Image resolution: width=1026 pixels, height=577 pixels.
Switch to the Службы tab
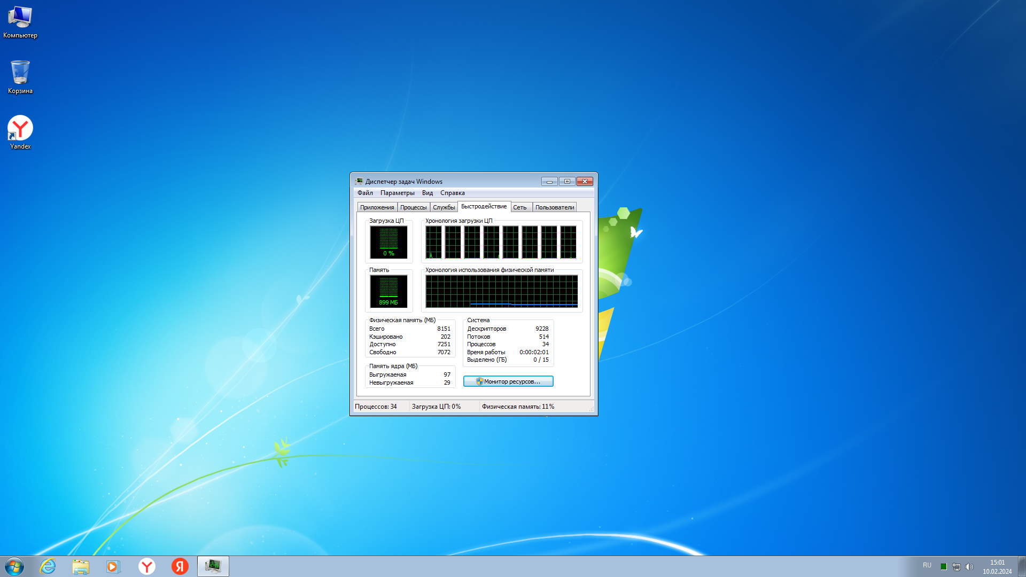pyautogui.click(x=444, y=207)
